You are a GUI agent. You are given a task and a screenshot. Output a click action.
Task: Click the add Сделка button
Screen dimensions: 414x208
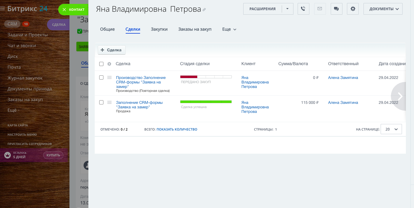(112, 50)
